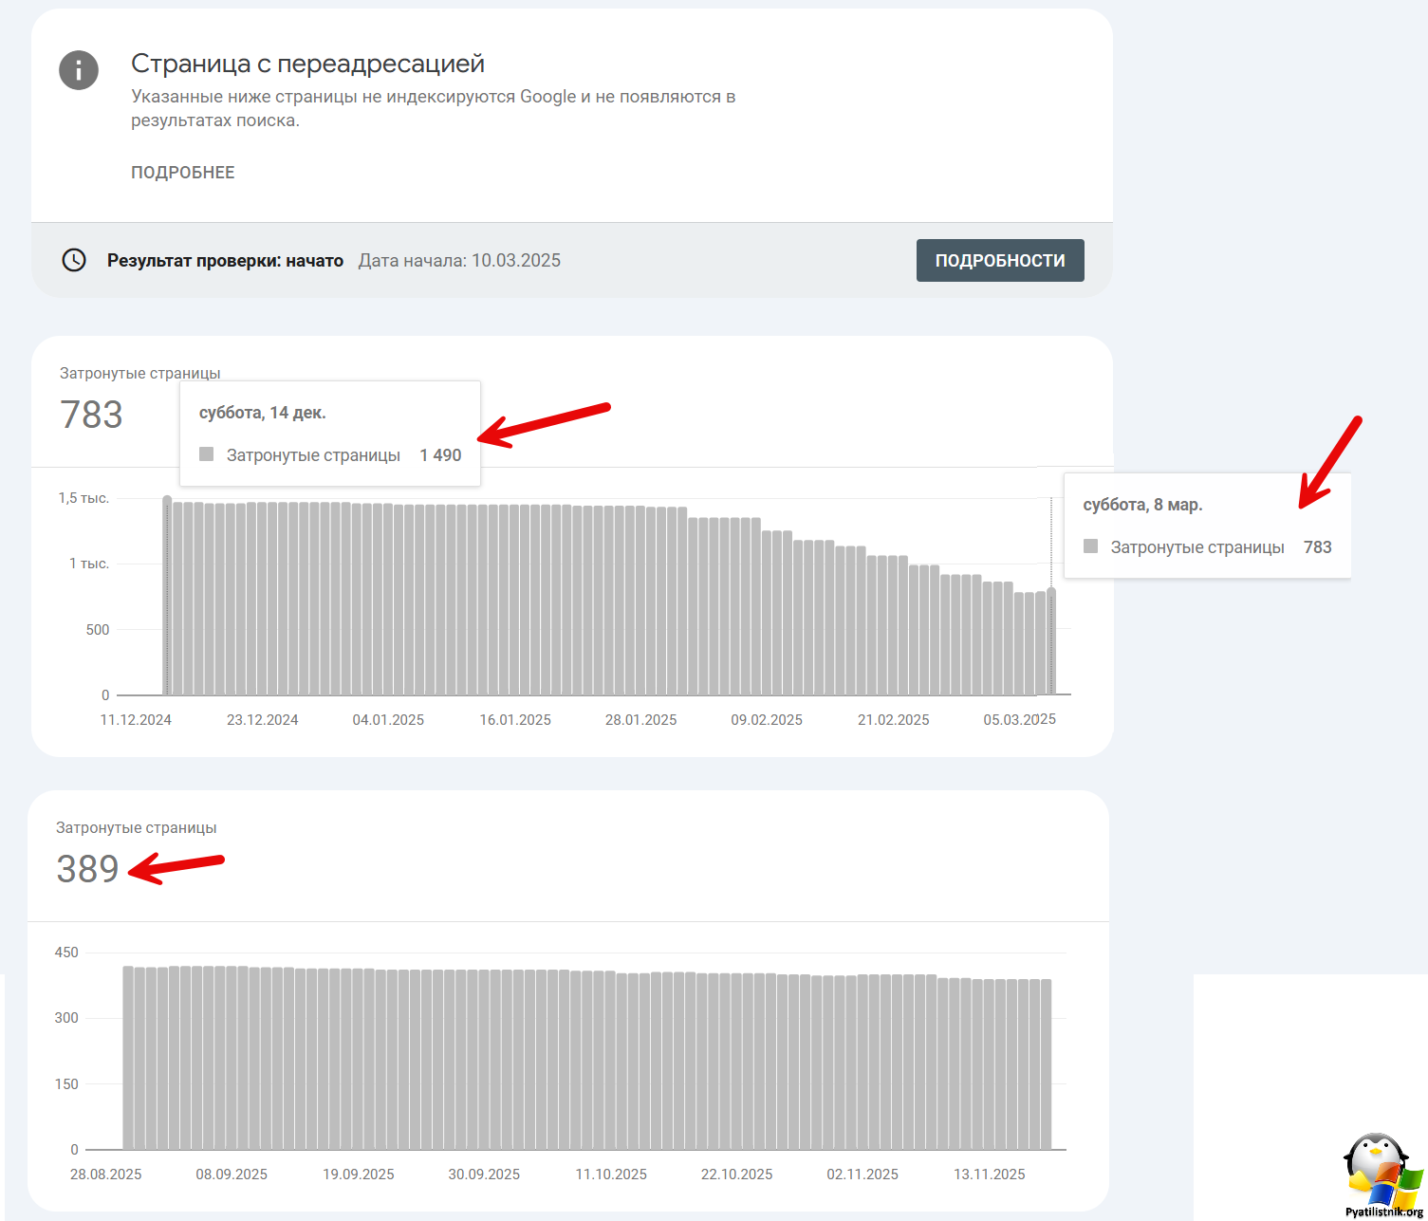
Task: Select the tooltip "суббота, 14 дек."
Action: pyautogui.click(x=263, y=412)
